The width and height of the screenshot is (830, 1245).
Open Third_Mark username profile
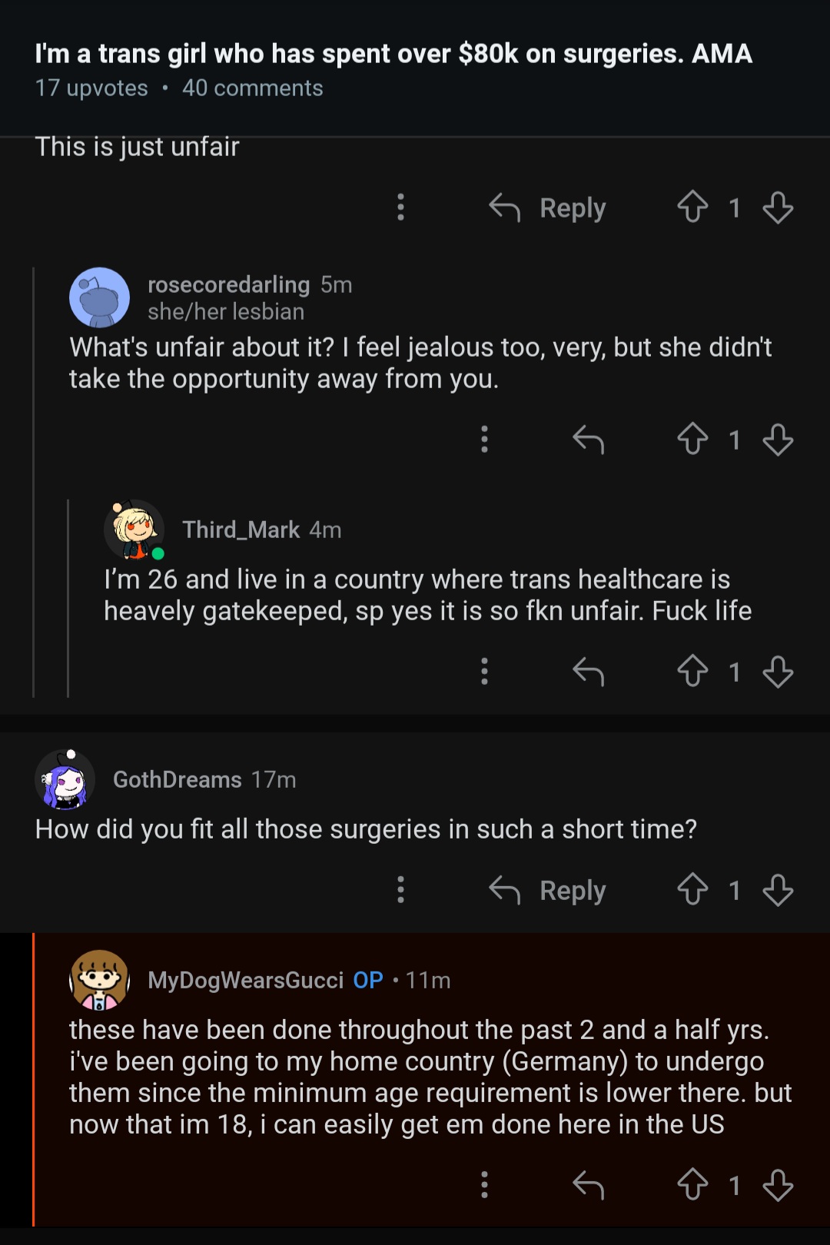point(241,530)
